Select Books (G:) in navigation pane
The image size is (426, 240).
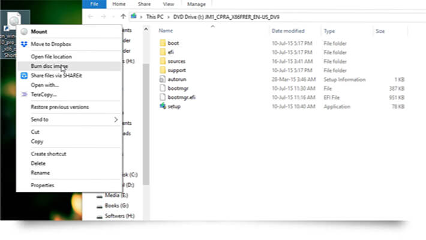[117, 205]
